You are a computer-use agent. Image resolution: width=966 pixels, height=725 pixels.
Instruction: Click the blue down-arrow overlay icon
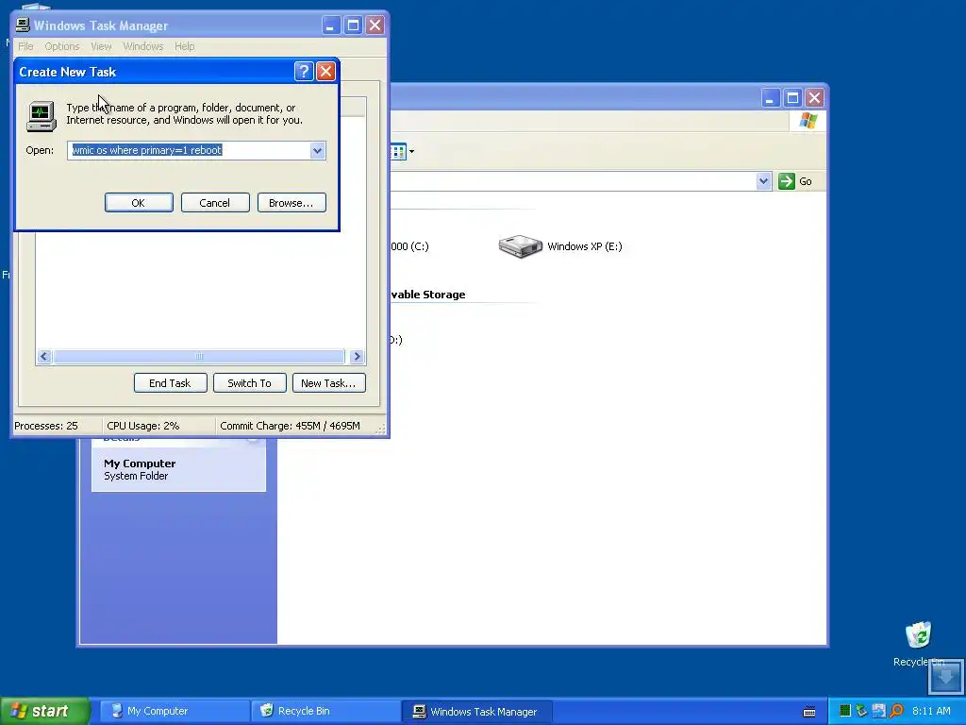(945, 676)
